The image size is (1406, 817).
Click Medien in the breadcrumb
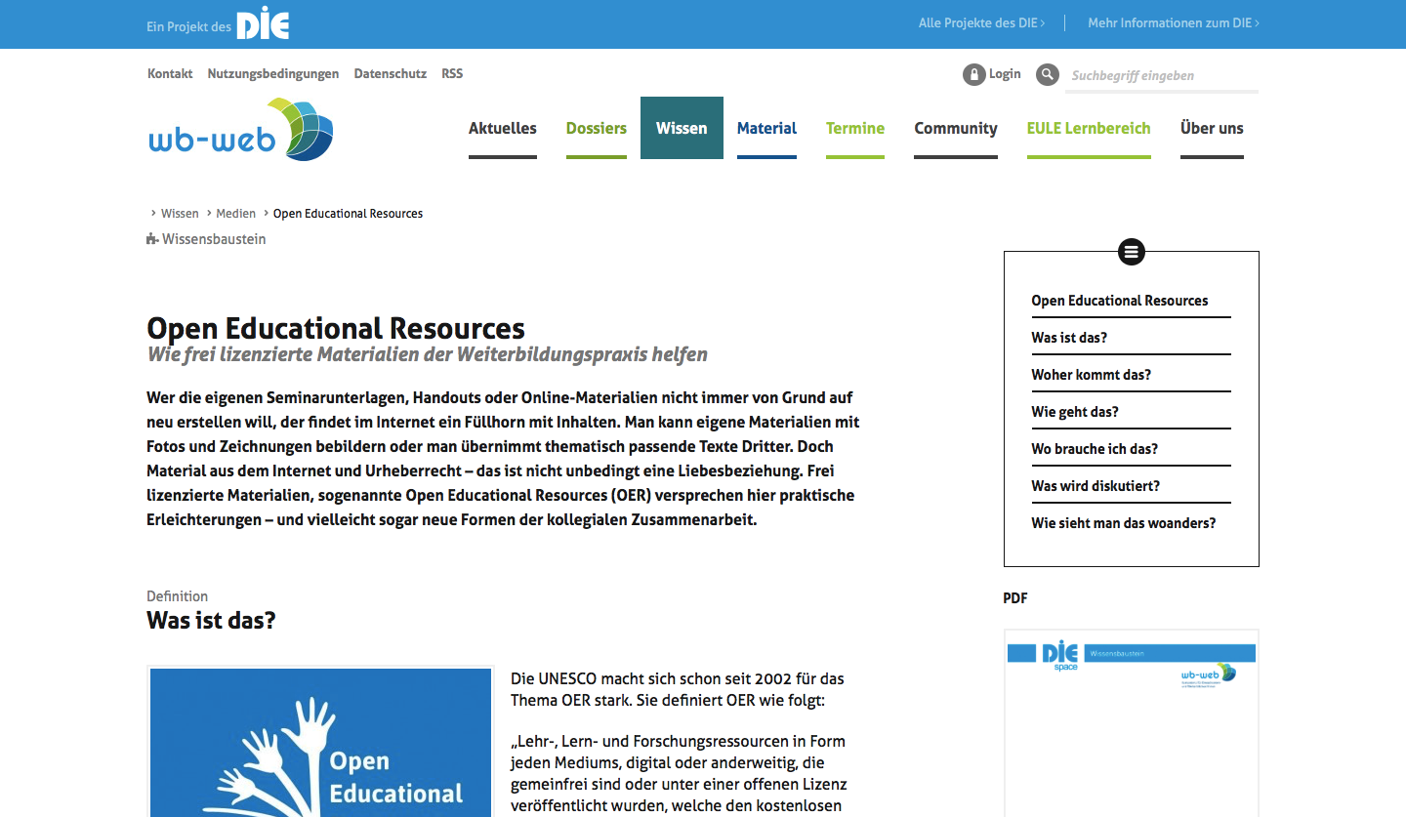(x=235, y=214)
